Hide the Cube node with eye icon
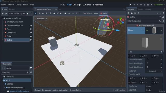Viewport: 166px width, 93px height. pos(31,36)
